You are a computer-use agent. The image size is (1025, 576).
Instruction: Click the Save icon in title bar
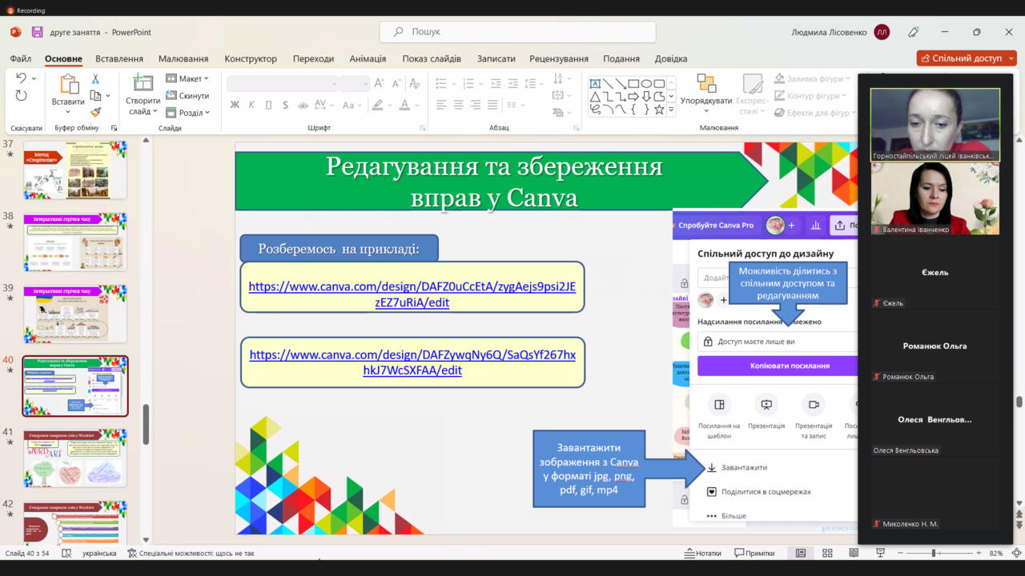(37, 32)
